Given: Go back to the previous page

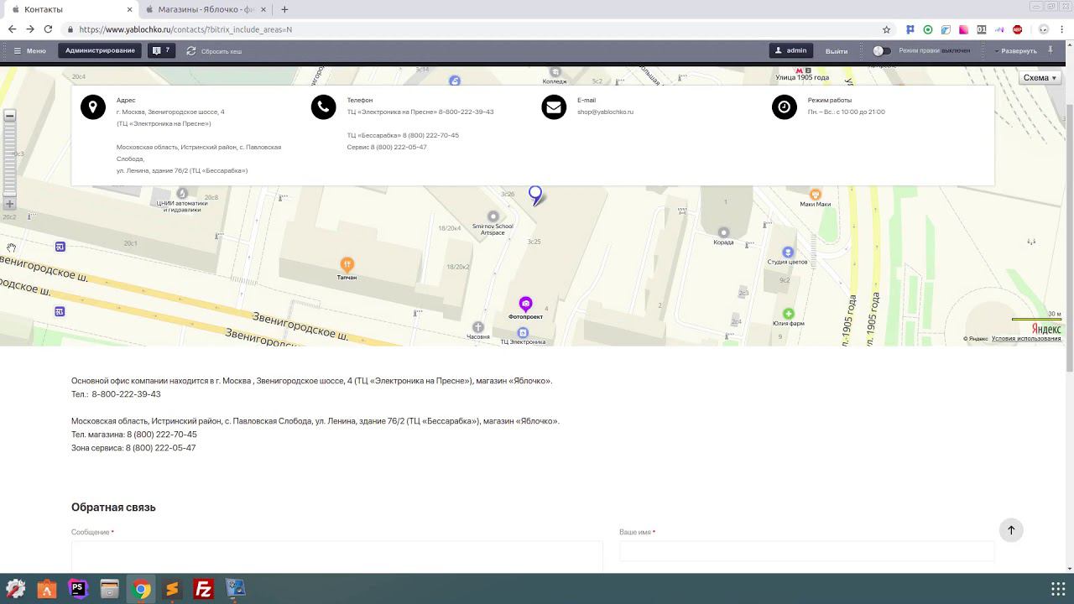Looking at the screenshot, I should click(x=12, y=29).
